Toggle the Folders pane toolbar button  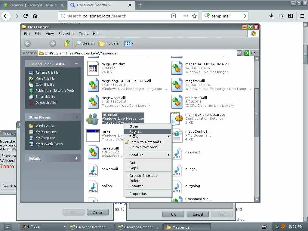coord(109,43)
